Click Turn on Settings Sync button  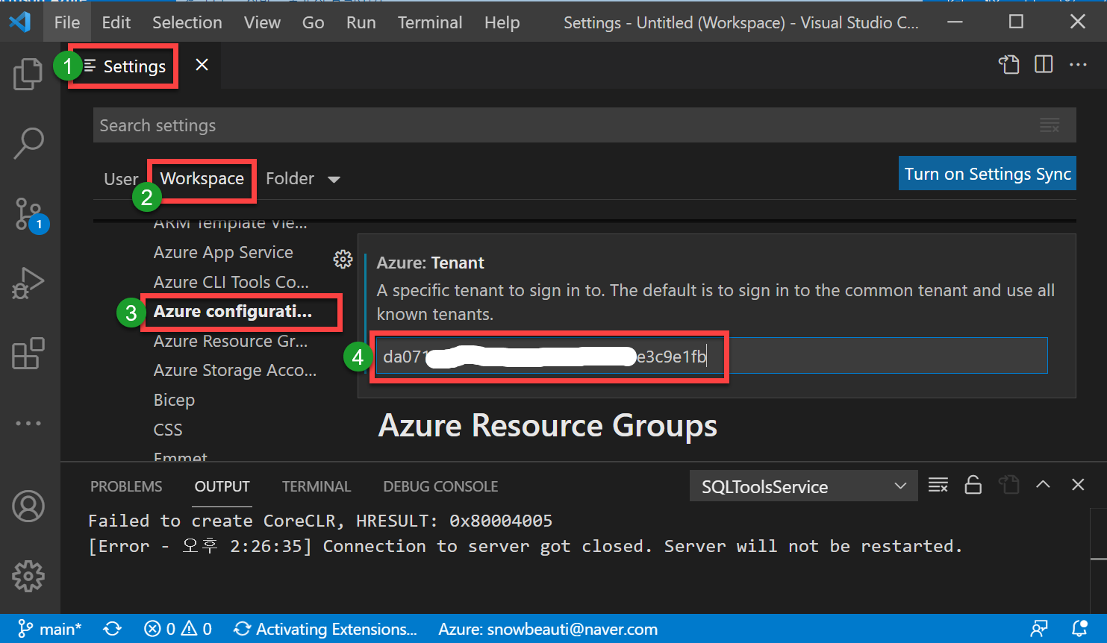[x=988, y=174]
